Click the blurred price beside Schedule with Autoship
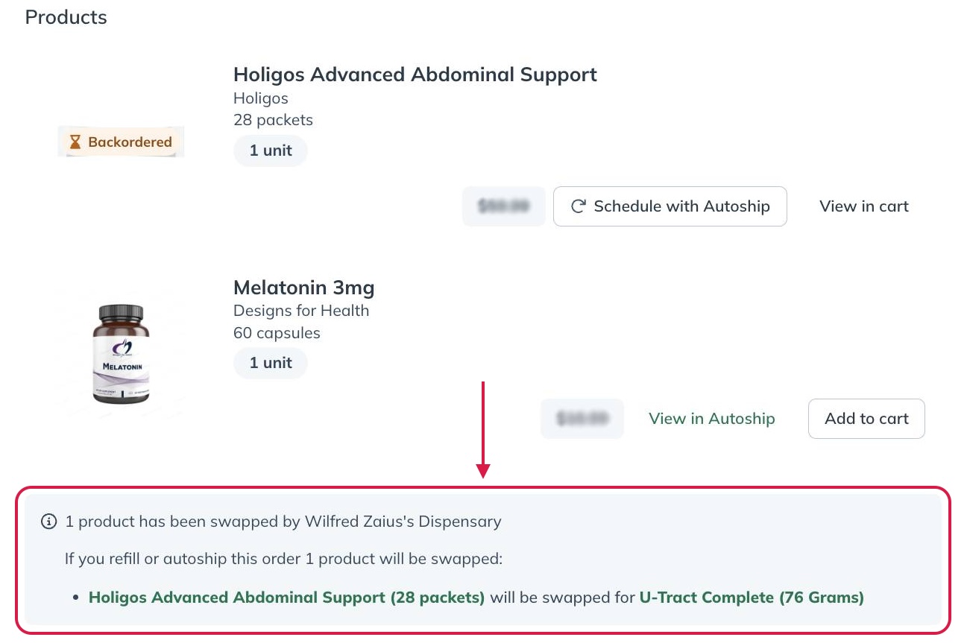967x643 pixels. click(503, 206)
